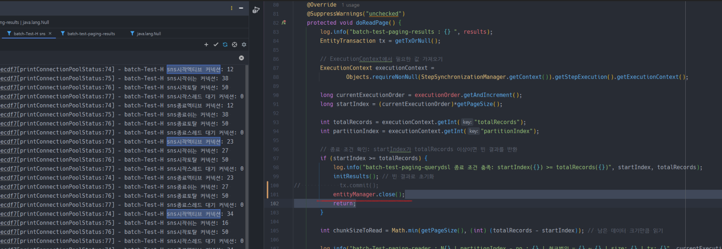
Task: Click the "unchecked" string in @SuppressWarnings
Action: click(x=384, y=14)
